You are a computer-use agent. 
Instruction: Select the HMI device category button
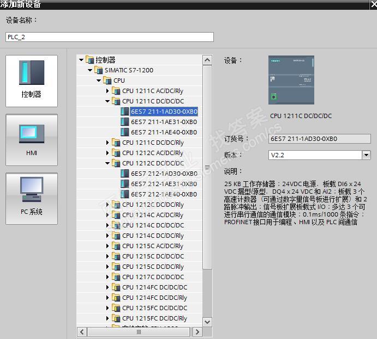pyautogui.click(x=32, y=140)
